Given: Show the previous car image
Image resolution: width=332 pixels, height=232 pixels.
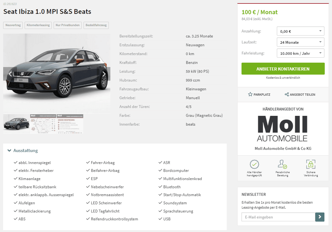Looking at the screenshot, I should pos(10,74).
